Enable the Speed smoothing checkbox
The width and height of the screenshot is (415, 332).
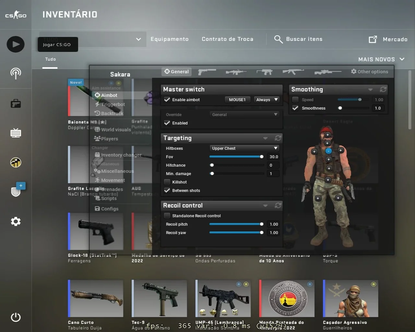(295, 100)
